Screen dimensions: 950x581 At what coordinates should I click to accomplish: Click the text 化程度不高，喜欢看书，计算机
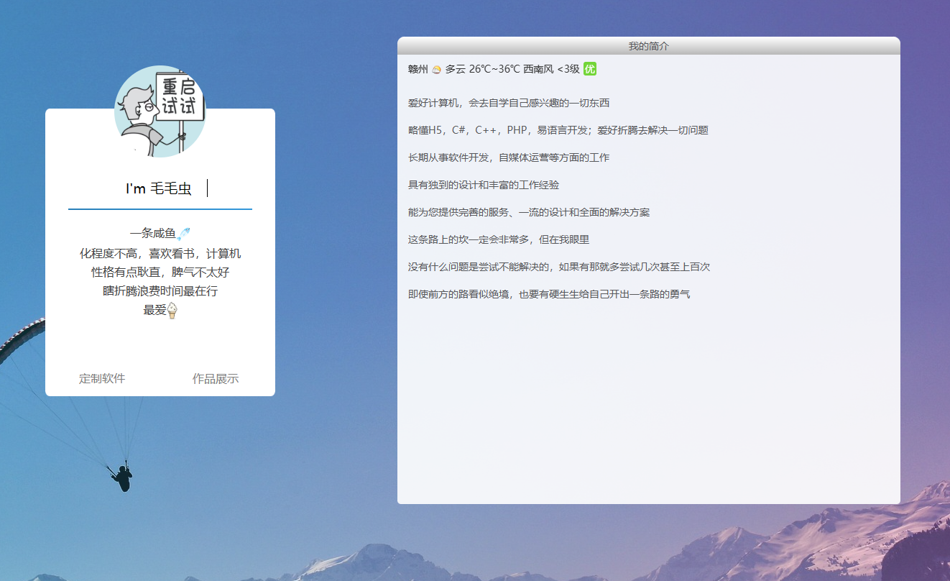click(x=160, y=254)
